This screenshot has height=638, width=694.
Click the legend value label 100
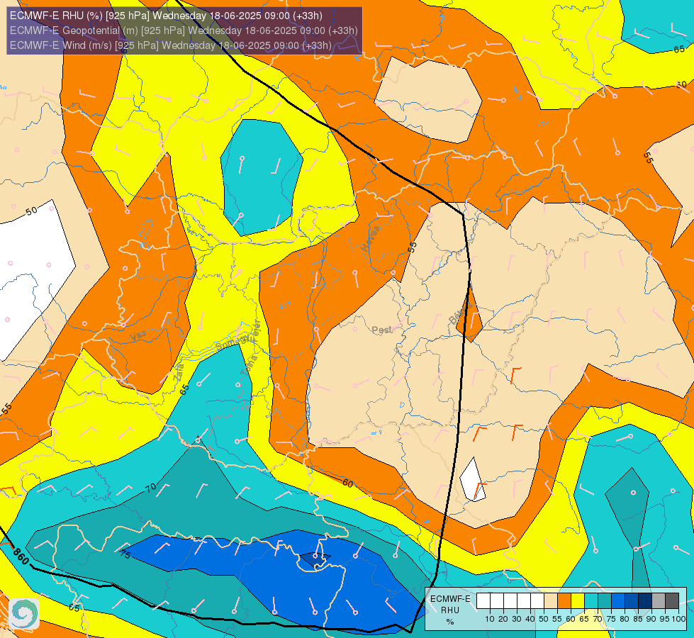tap(678, 619)
